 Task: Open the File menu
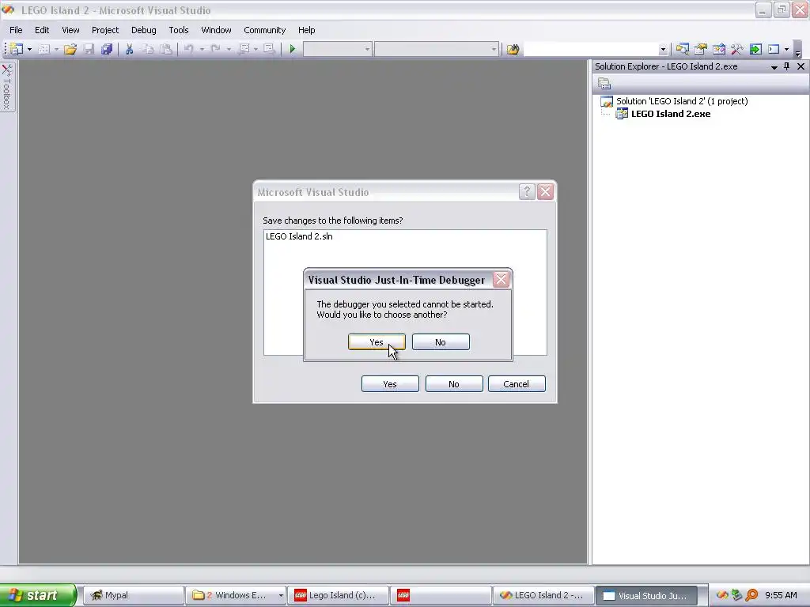click(16, 30)
